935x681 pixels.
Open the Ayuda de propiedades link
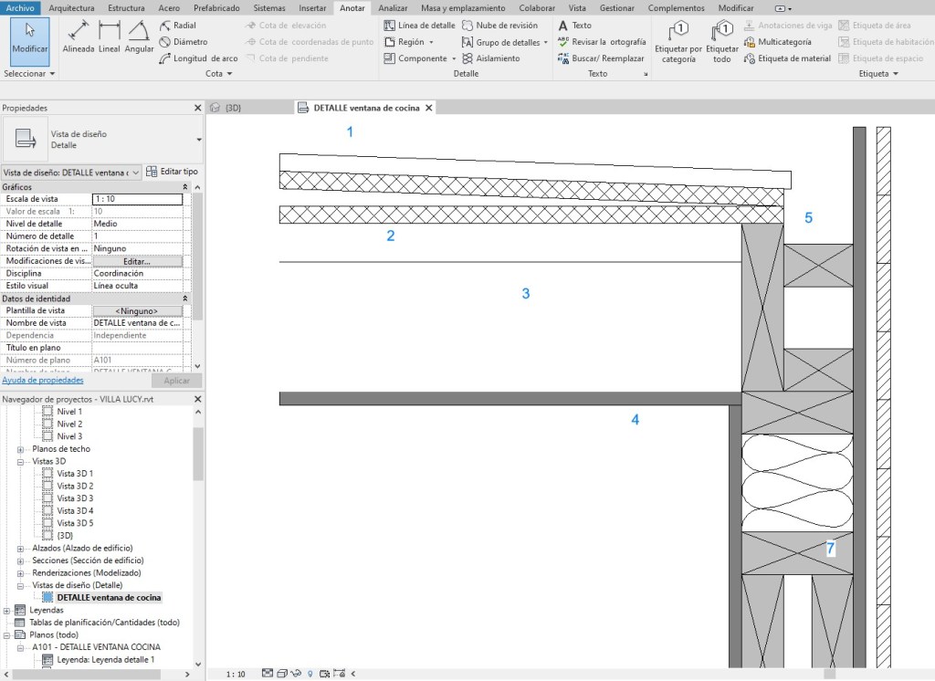point(43,381)
